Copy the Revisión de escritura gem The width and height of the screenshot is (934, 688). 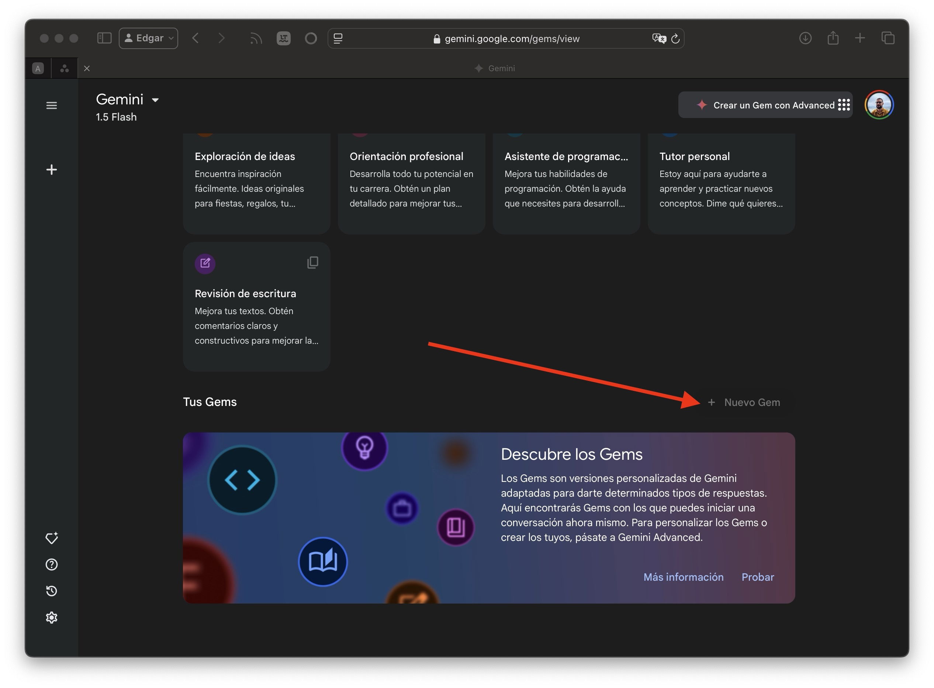coord(313,263)
